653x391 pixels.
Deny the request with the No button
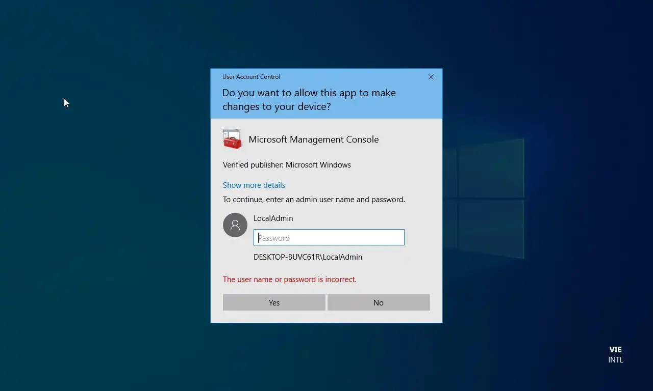(379, 302)
